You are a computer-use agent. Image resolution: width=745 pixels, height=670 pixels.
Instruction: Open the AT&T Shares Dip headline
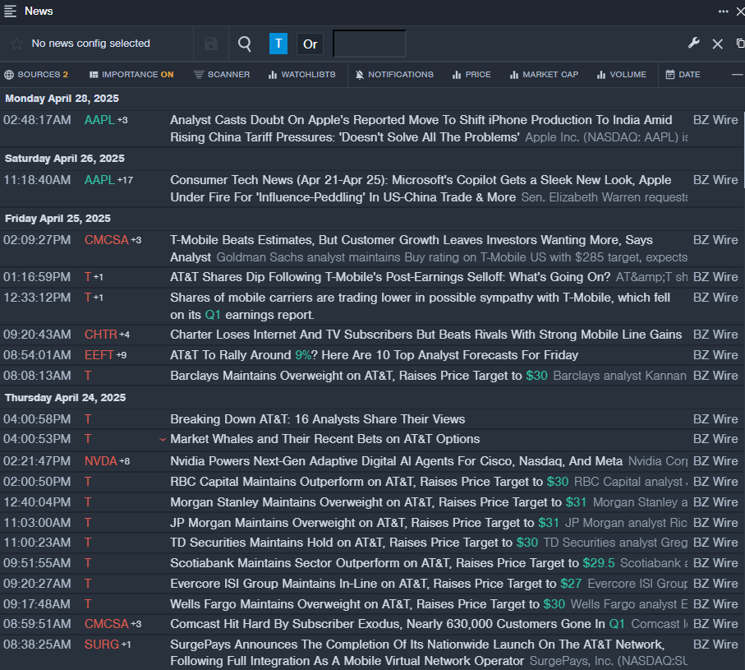click(x=390, y=277)
